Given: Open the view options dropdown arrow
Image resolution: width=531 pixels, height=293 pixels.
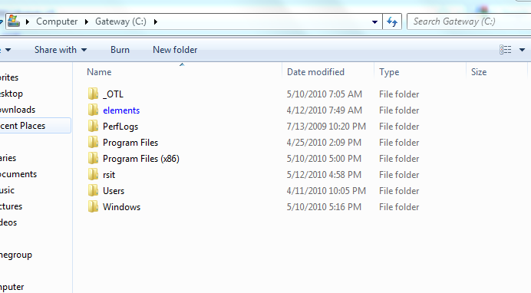Looking at the screenshot, I should pyautogui.click(x=522, y=50).
